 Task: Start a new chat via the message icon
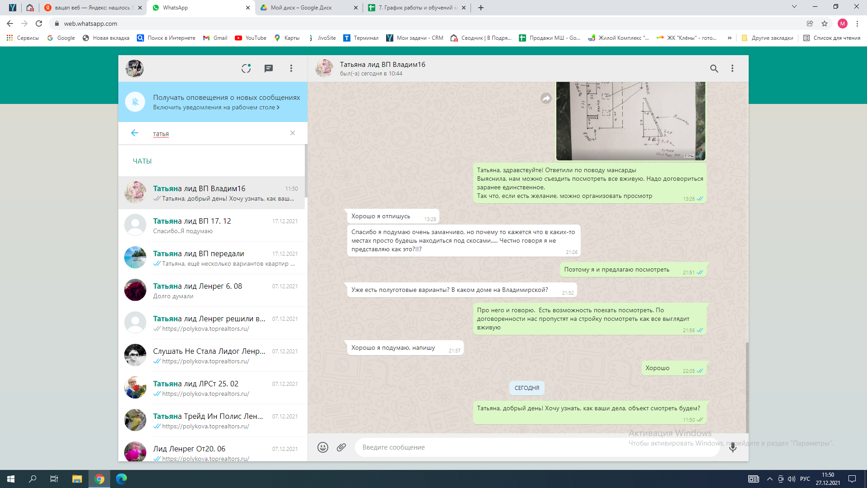268,68
